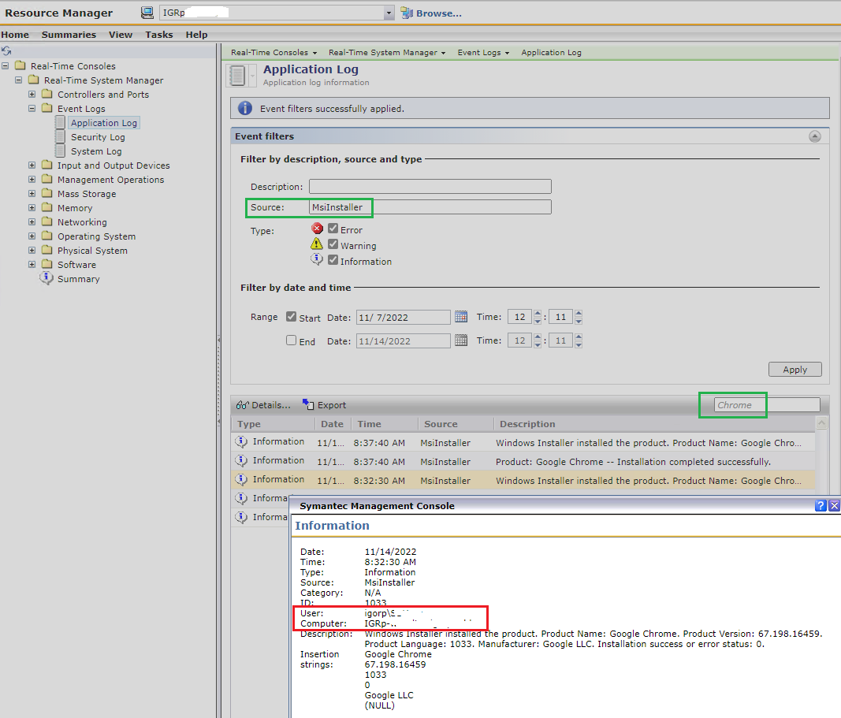Click the Apply button for event filters

[x=794, y=369]
